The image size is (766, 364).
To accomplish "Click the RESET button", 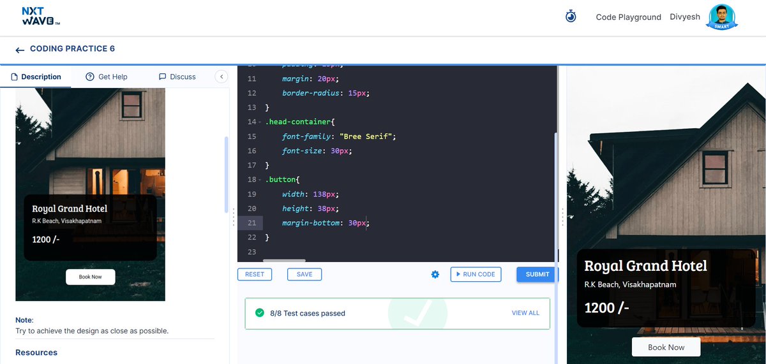I will coord(255,274).
